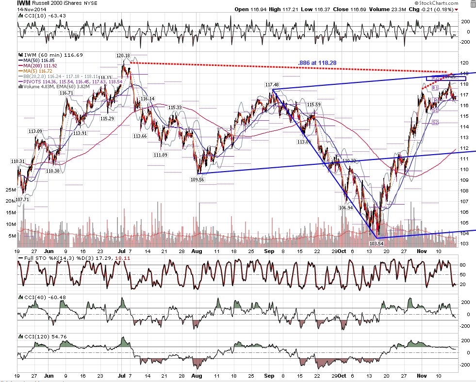Click the R1 pivot marker
Viewport: 476px width, 382px height.
435,88
